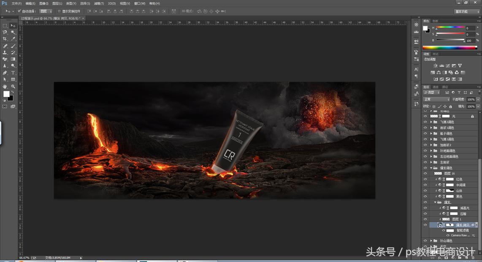Image resolution: width=482 pixels, height=262 pixels.
Task: Open the 滤镜(T) menu
Action: coord(99,3)
